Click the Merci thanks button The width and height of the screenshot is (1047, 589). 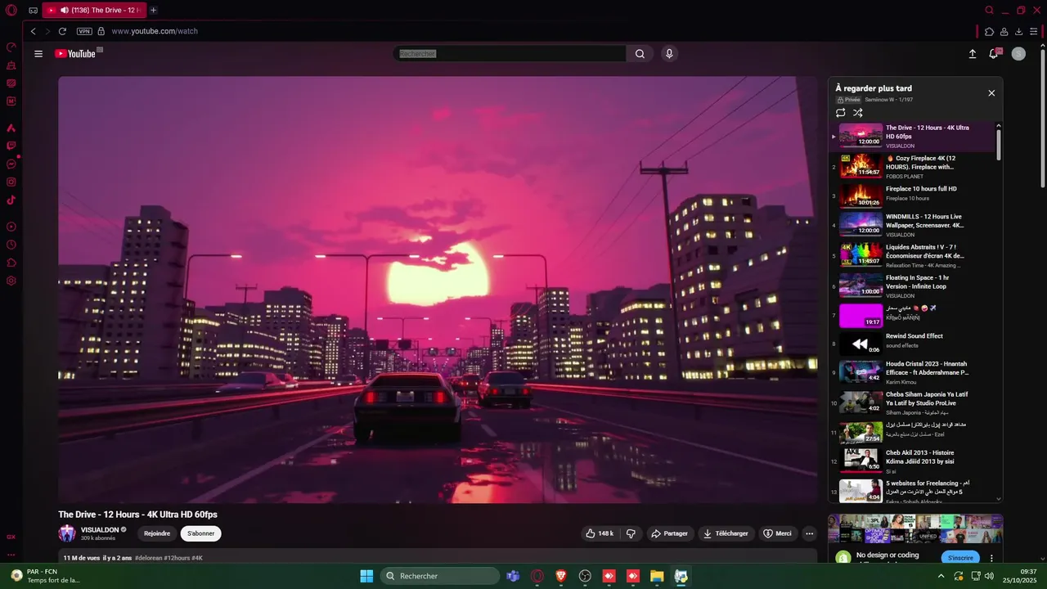point(777,533)
